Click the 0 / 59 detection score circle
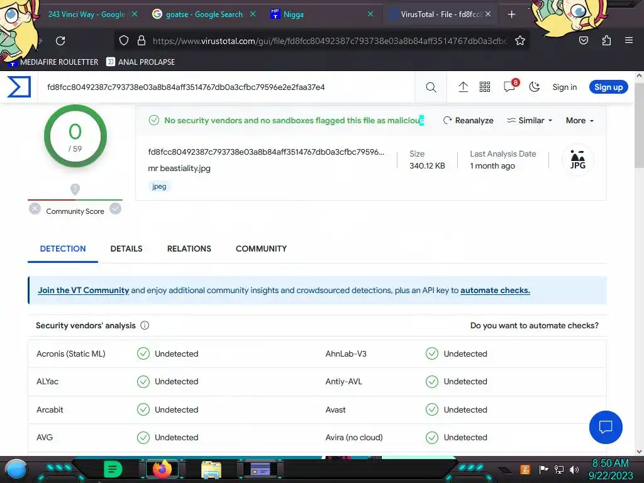The width and height of the screenshot is (644, 483). click(75, 136)
